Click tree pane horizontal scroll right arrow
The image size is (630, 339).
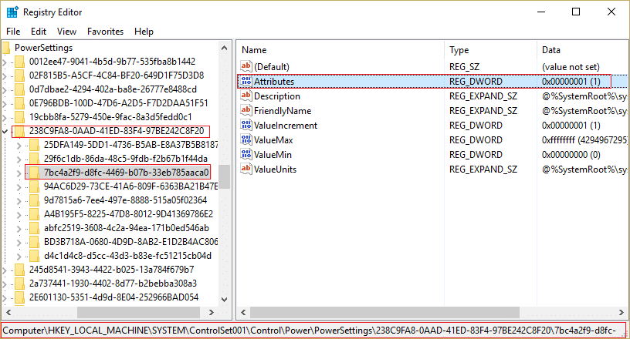click(x=212, y=312)
